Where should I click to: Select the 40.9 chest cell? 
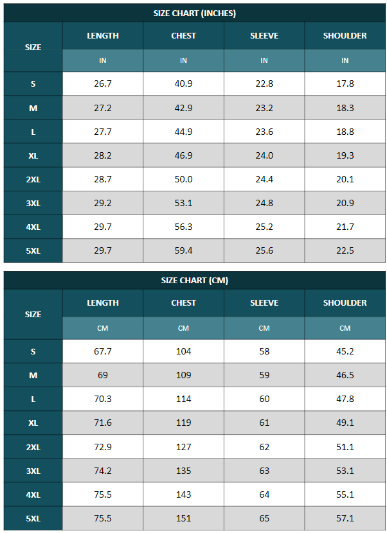pos(184,84)
